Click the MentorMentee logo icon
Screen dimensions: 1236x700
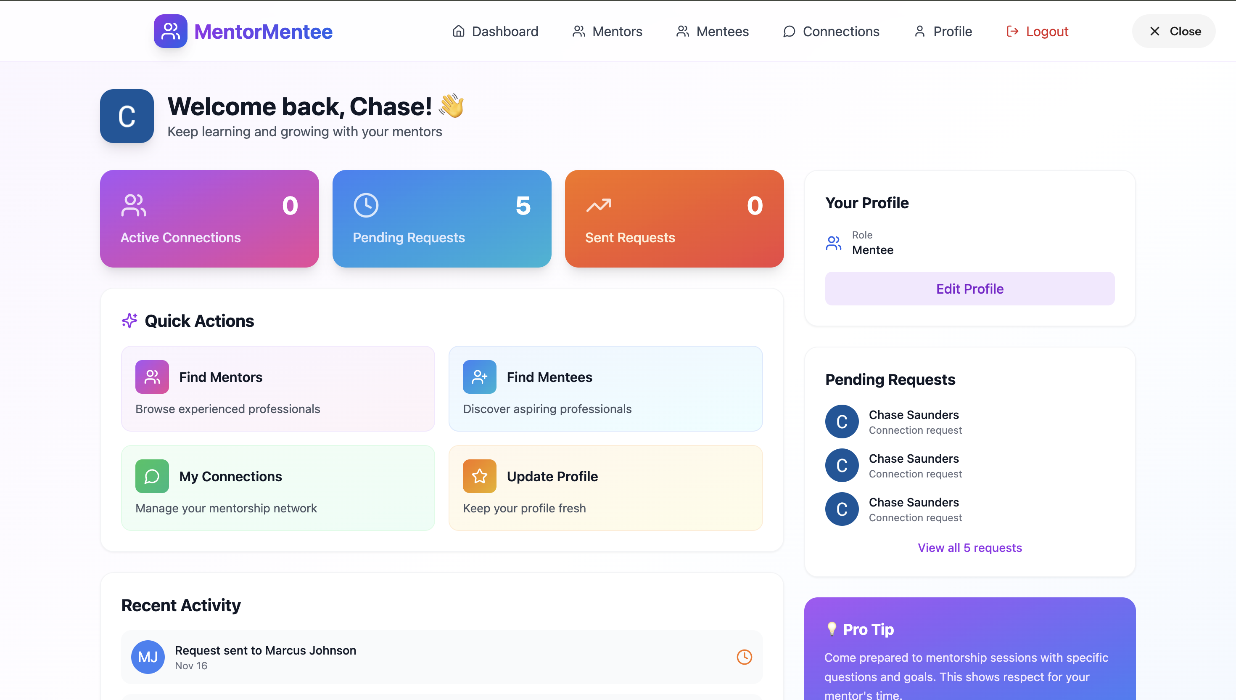pos(170,31)
